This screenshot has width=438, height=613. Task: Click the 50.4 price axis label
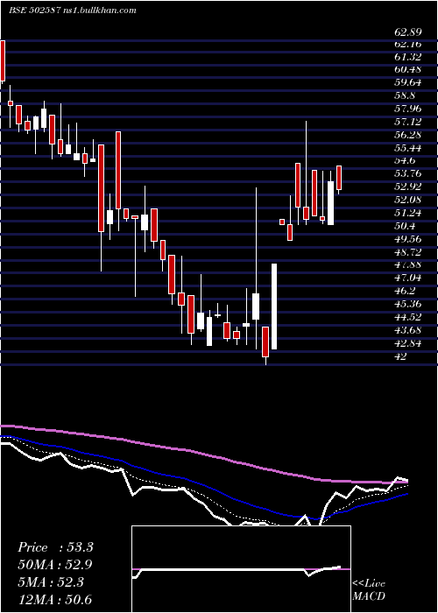pyautogui.click(x=405, y=226)
